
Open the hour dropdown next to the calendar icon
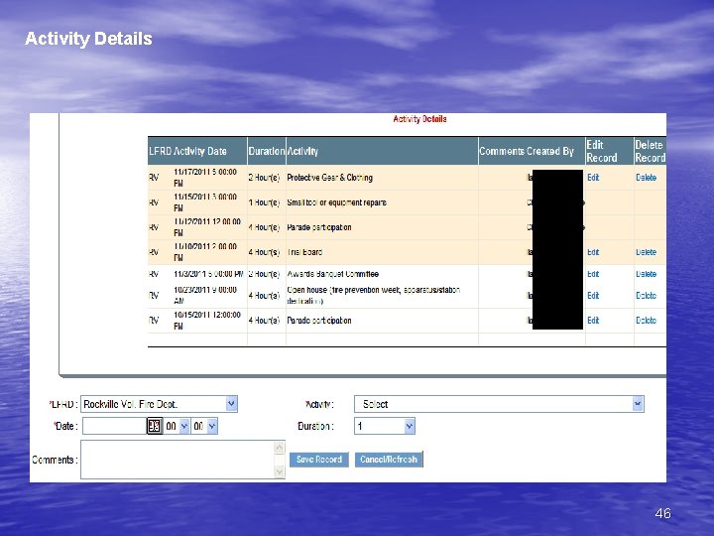(x=177, y=426)
